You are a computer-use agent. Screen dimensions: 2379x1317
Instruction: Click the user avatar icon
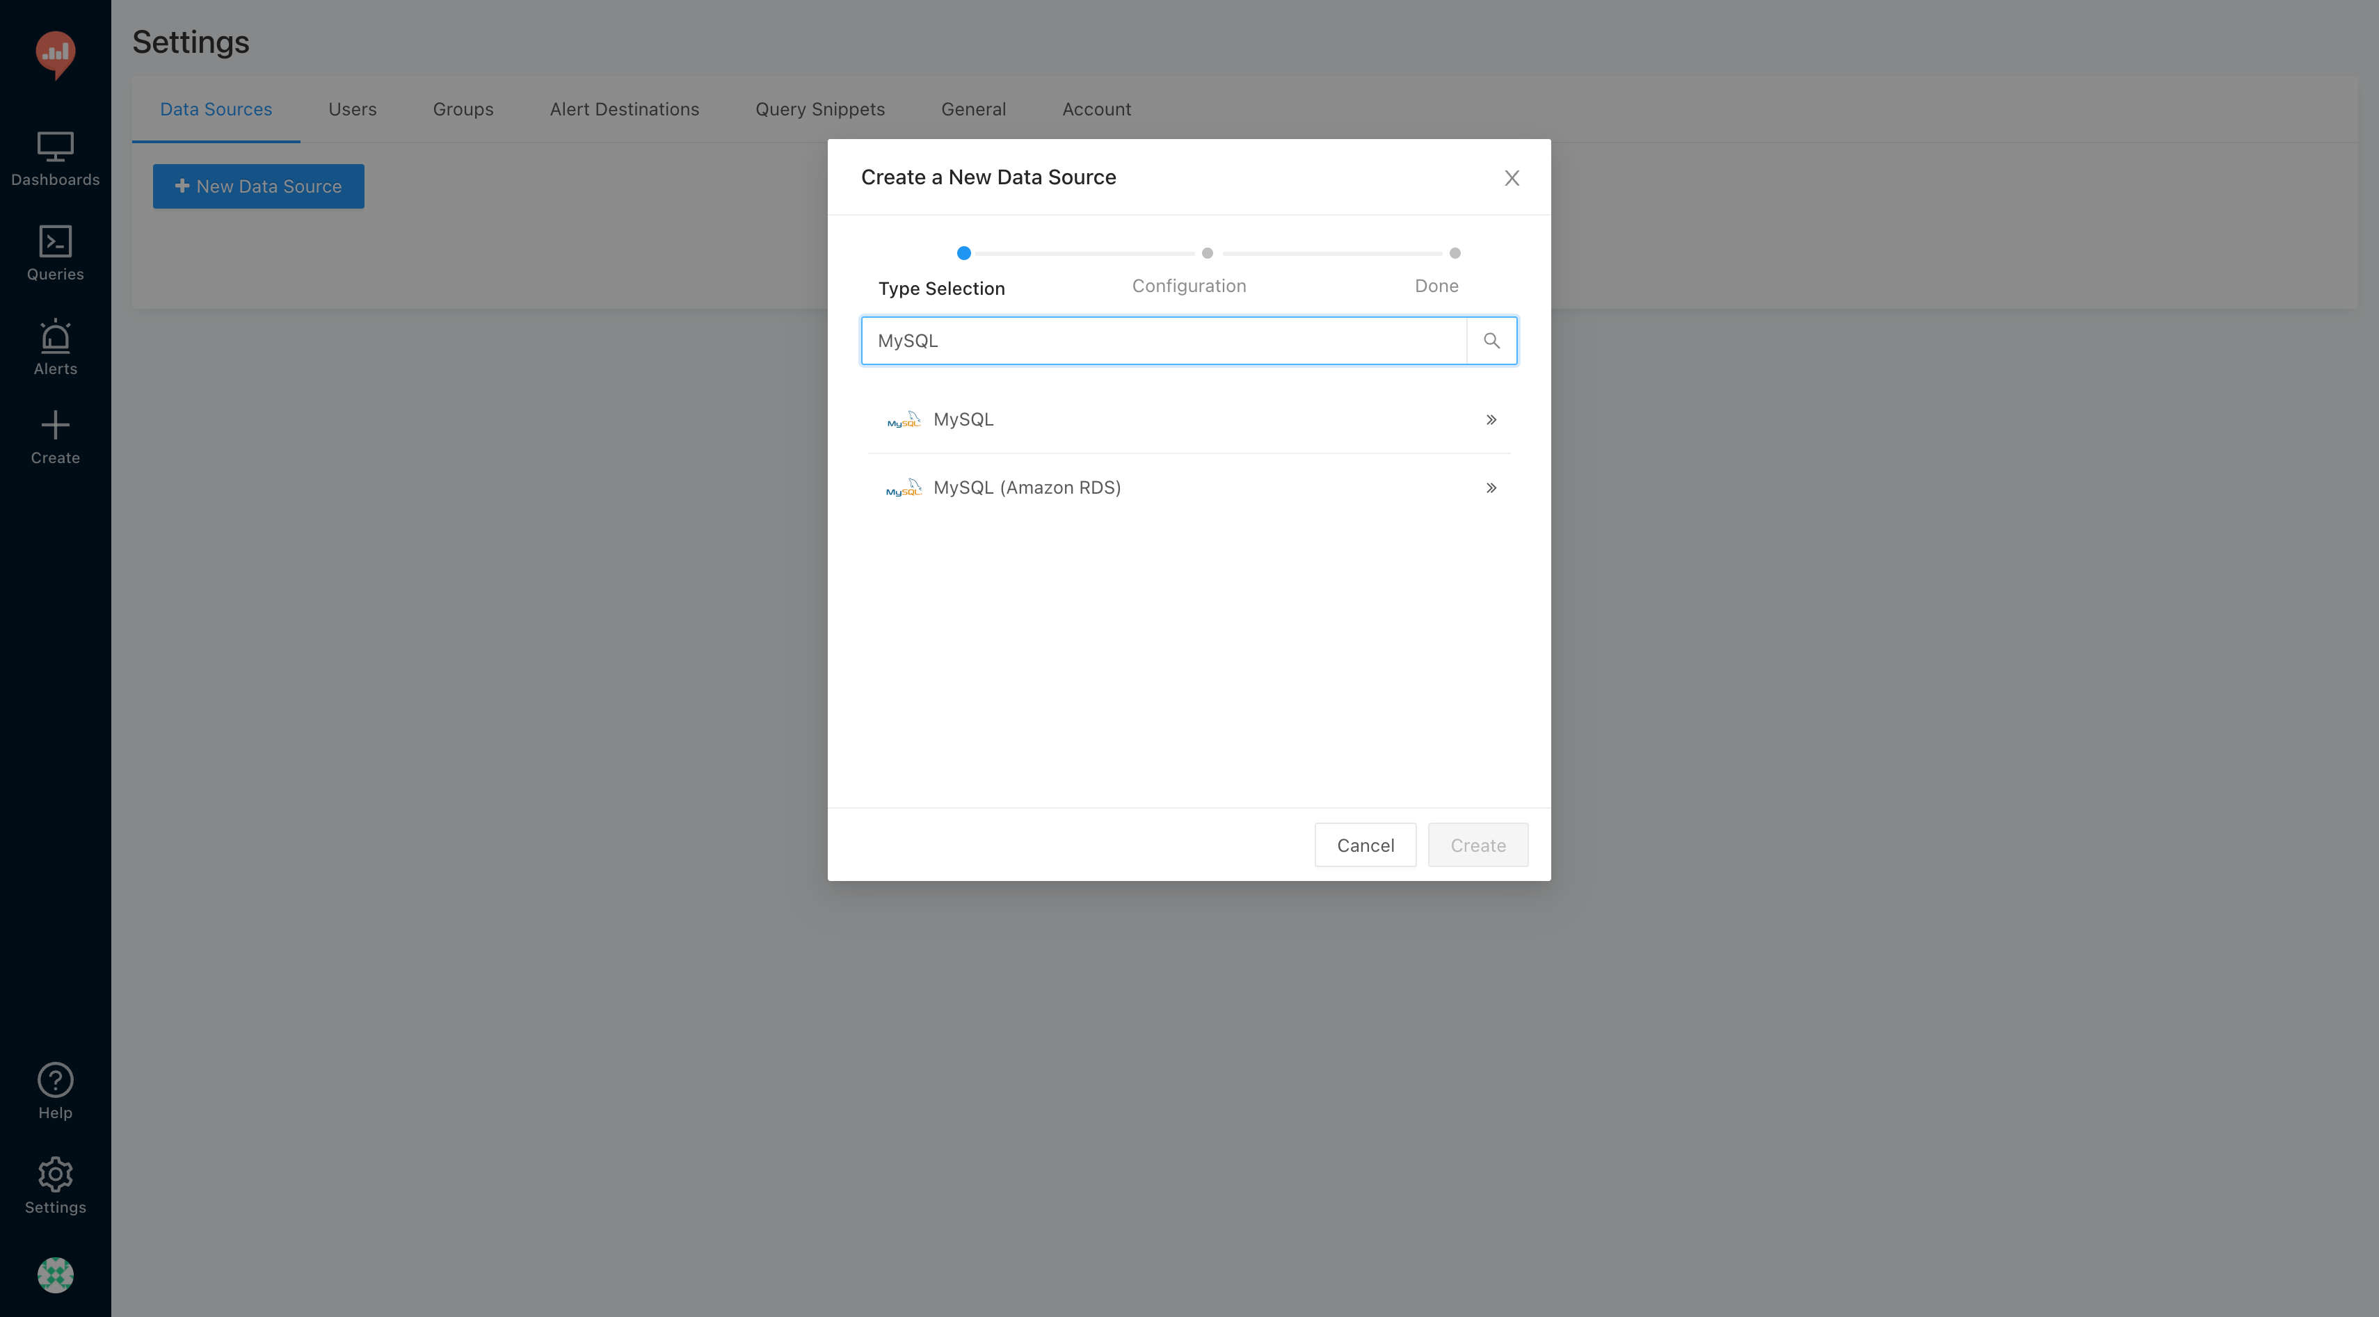[56, 1275]
